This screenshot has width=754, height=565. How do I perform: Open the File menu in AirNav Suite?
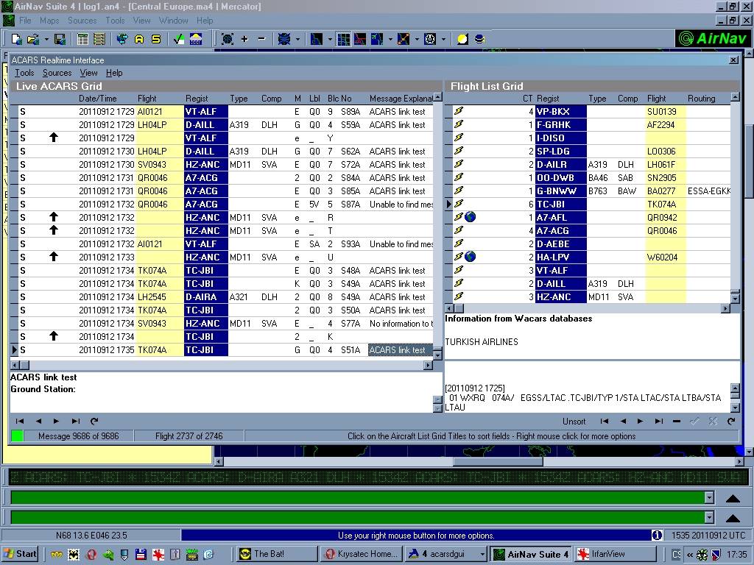pyautogui.click(x=25, y=21)
